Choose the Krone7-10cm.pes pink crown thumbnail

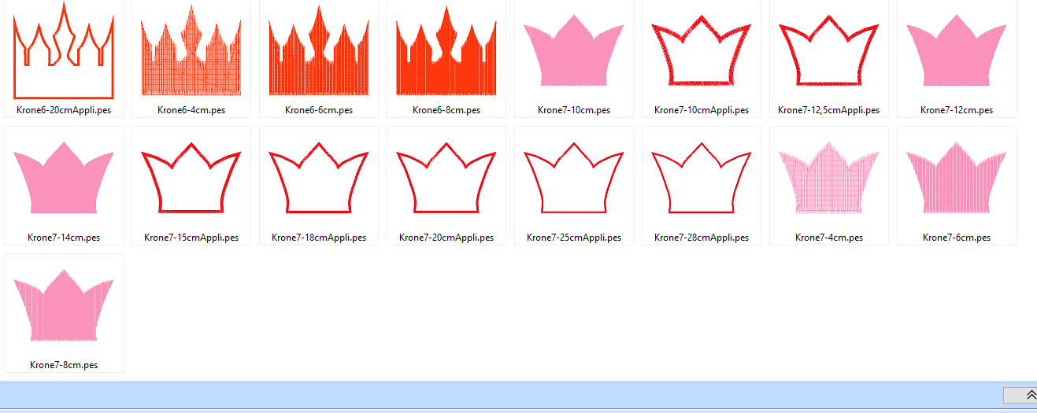(574, 50)
